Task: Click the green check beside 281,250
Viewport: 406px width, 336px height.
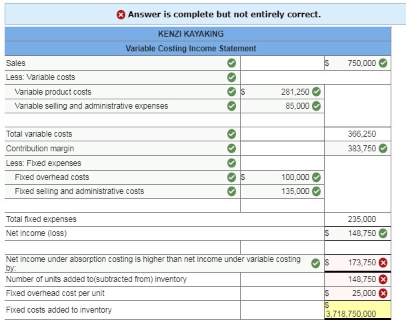Action: coord(316,91)
